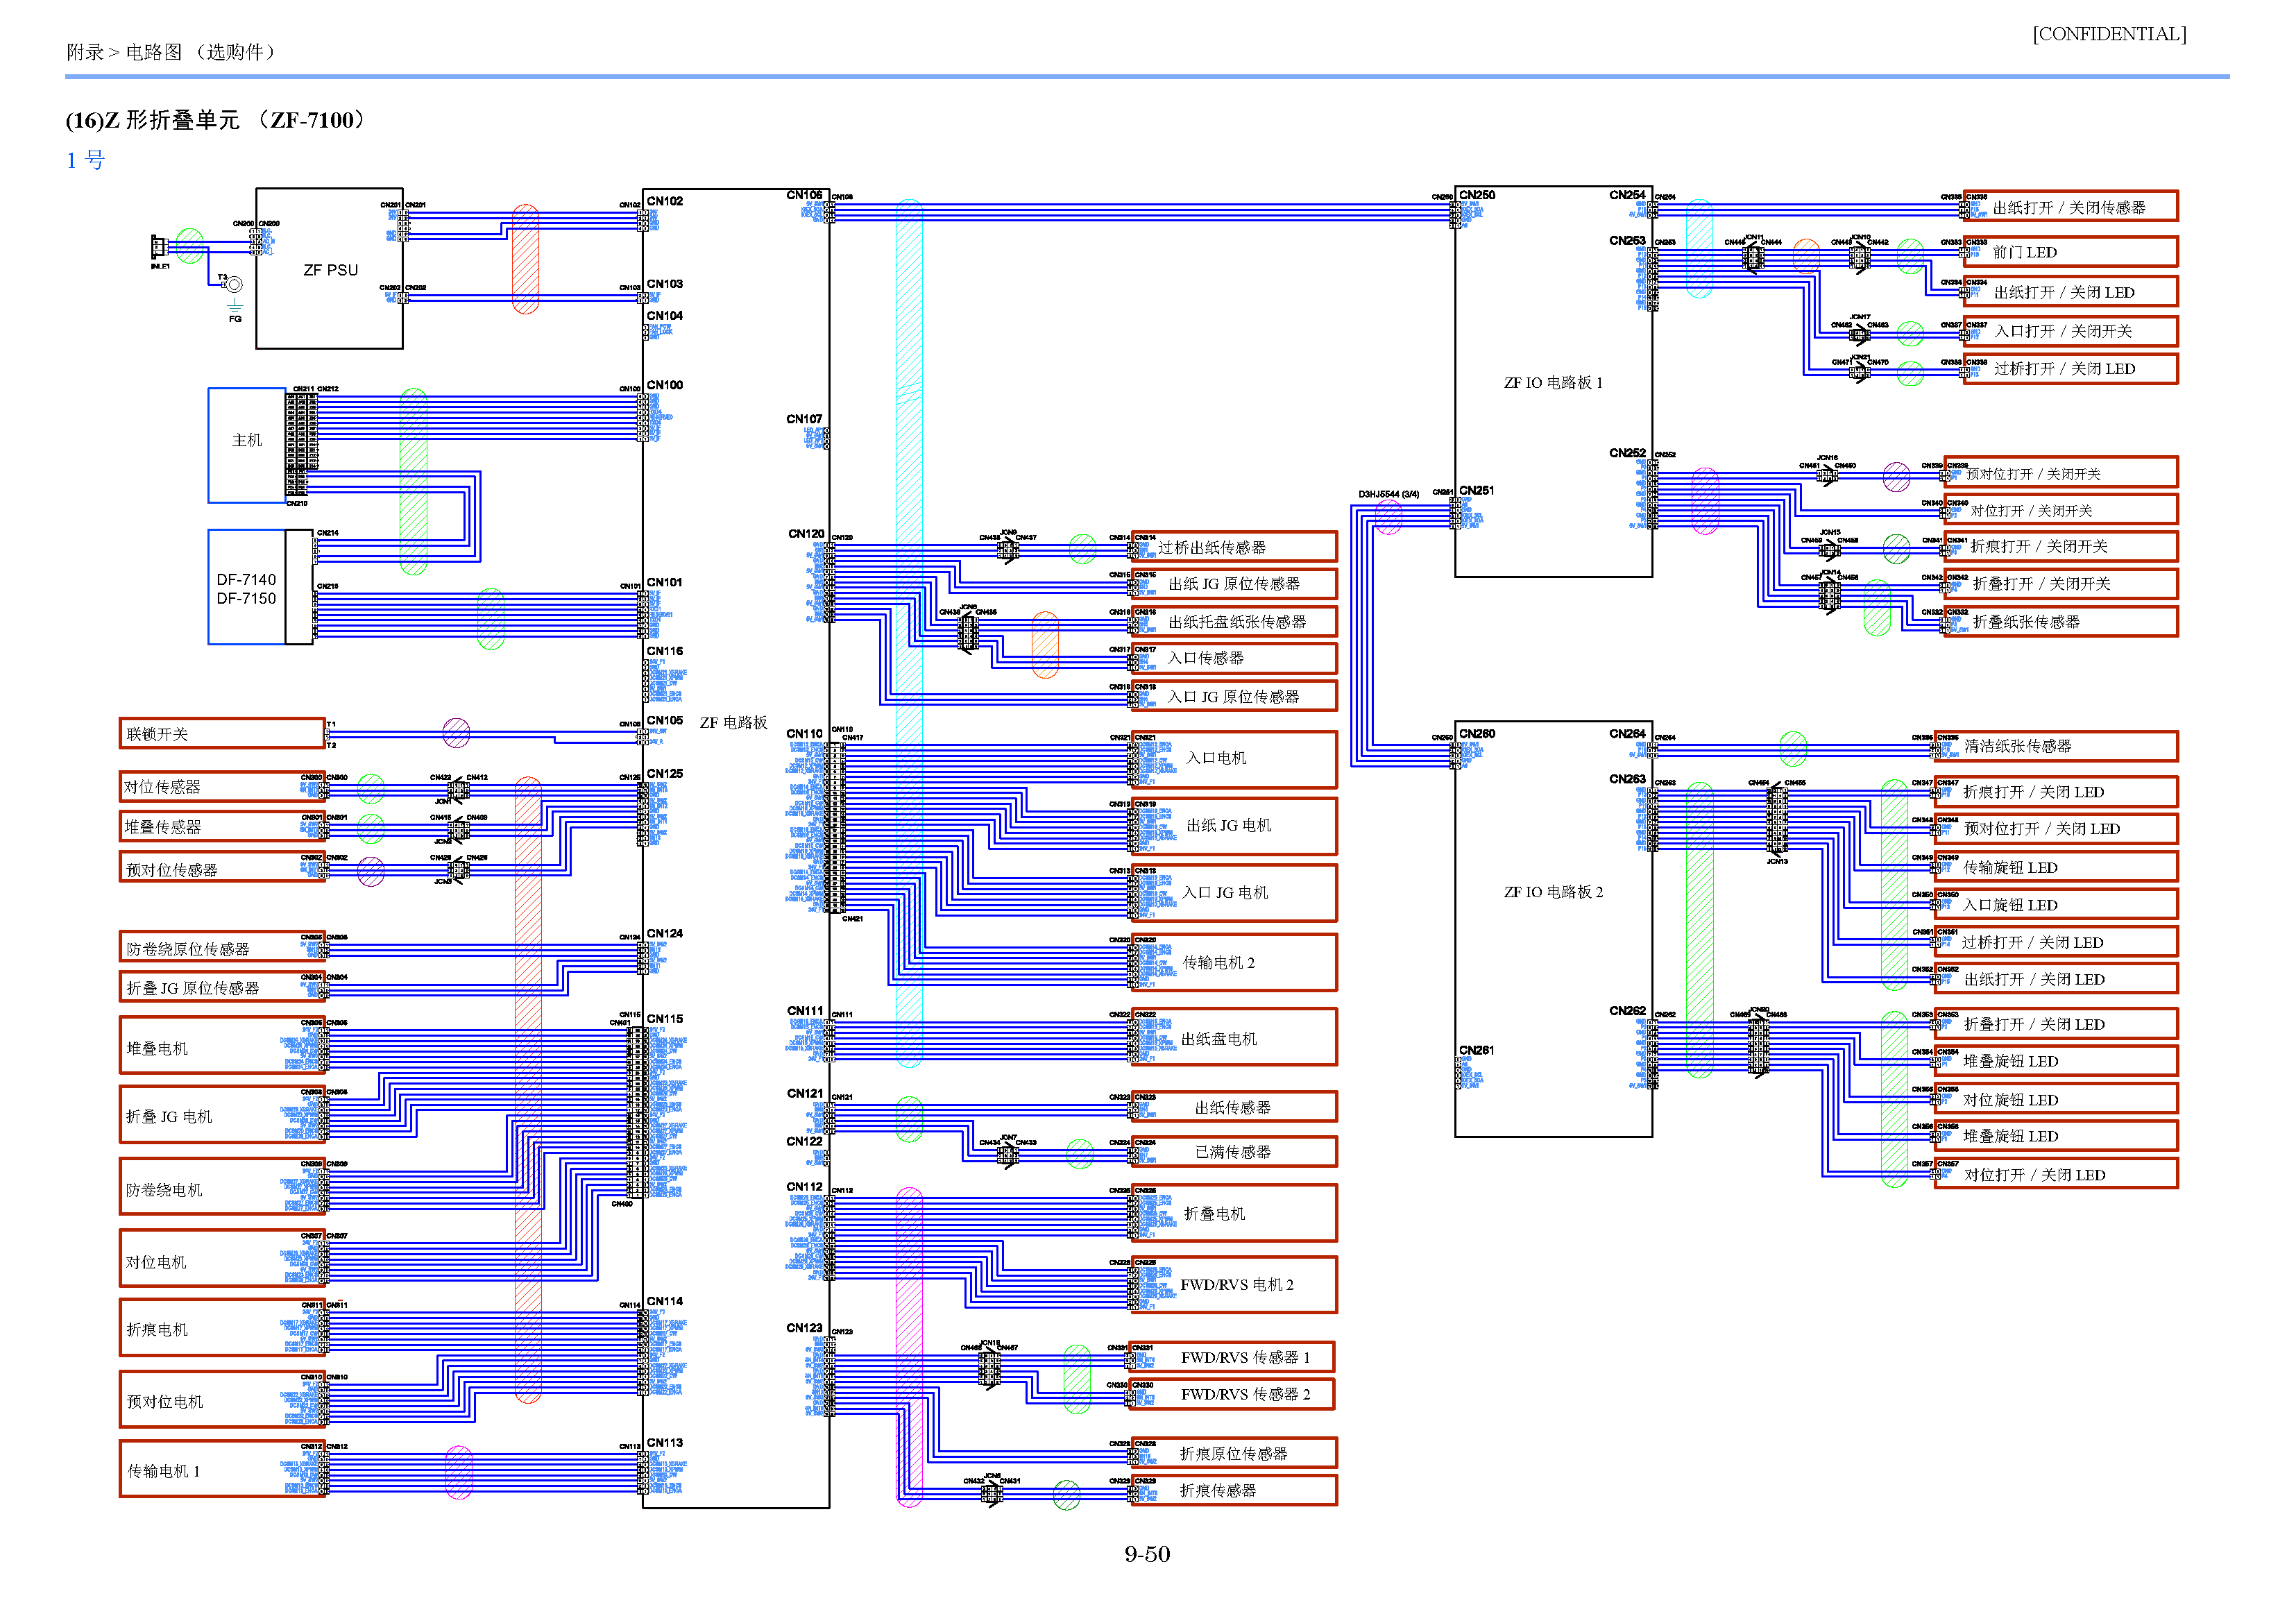Click connector label CN112

[x=804, y=1187]
